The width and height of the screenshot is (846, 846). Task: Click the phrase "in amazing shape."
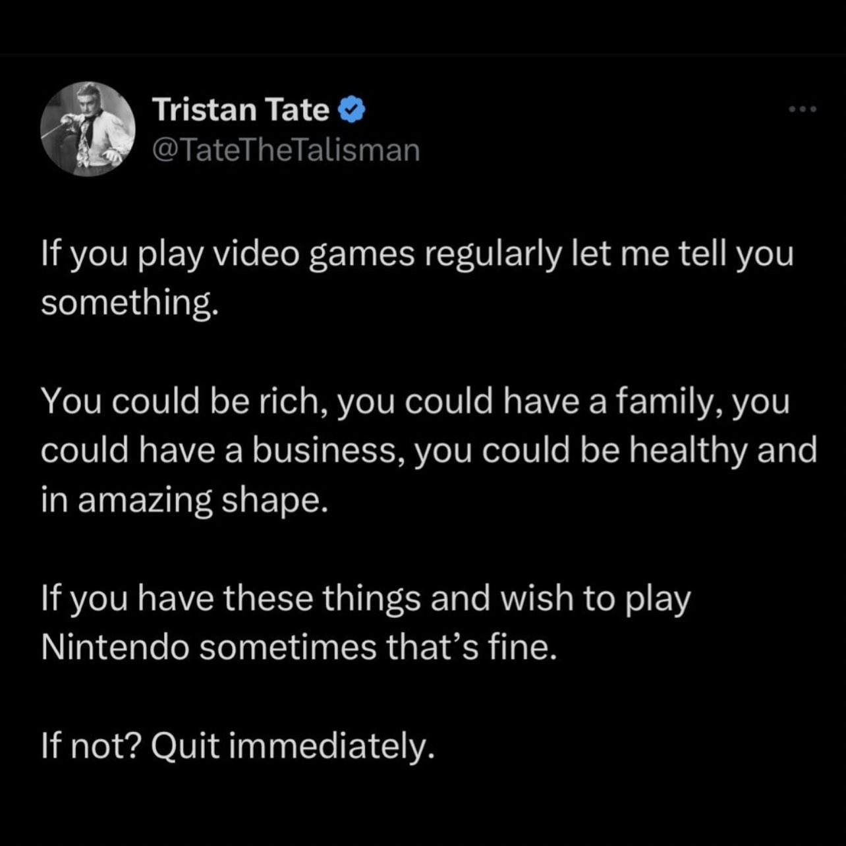point(184,500)
